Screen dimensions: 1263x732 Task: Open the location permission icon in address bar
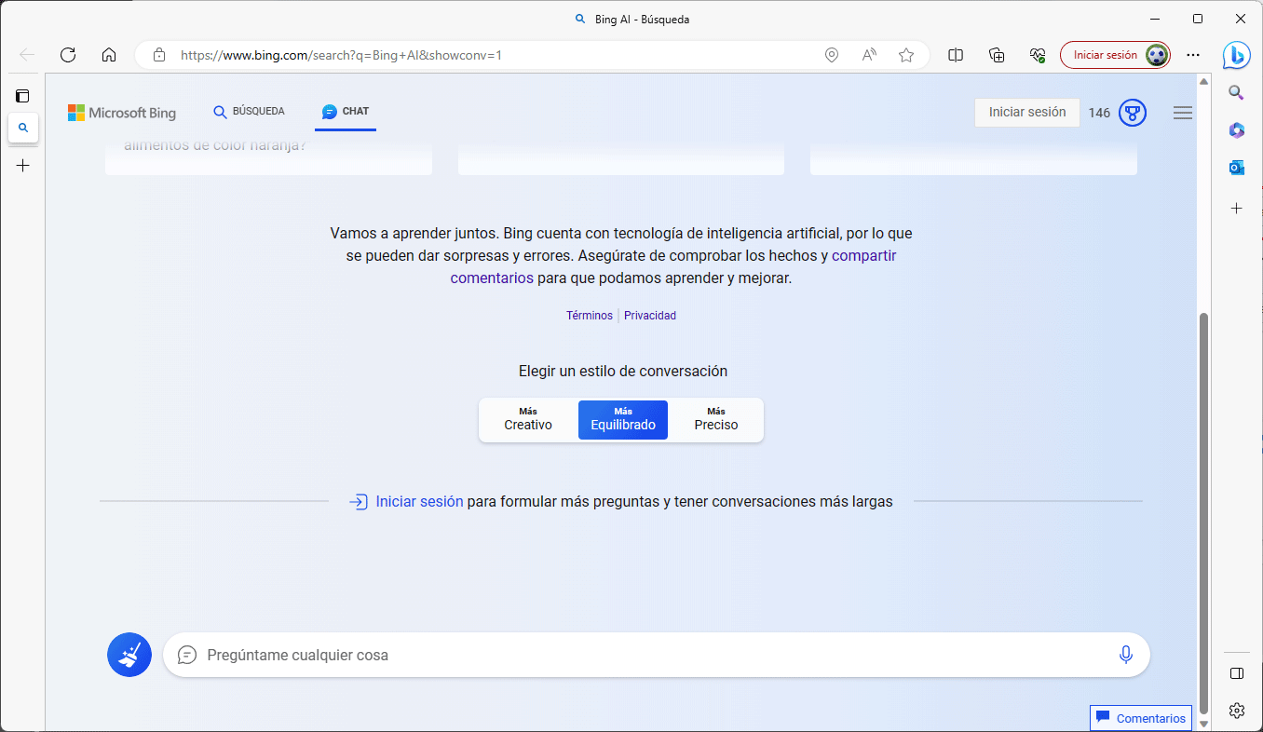pyautogui.click(x=832, y=55)
